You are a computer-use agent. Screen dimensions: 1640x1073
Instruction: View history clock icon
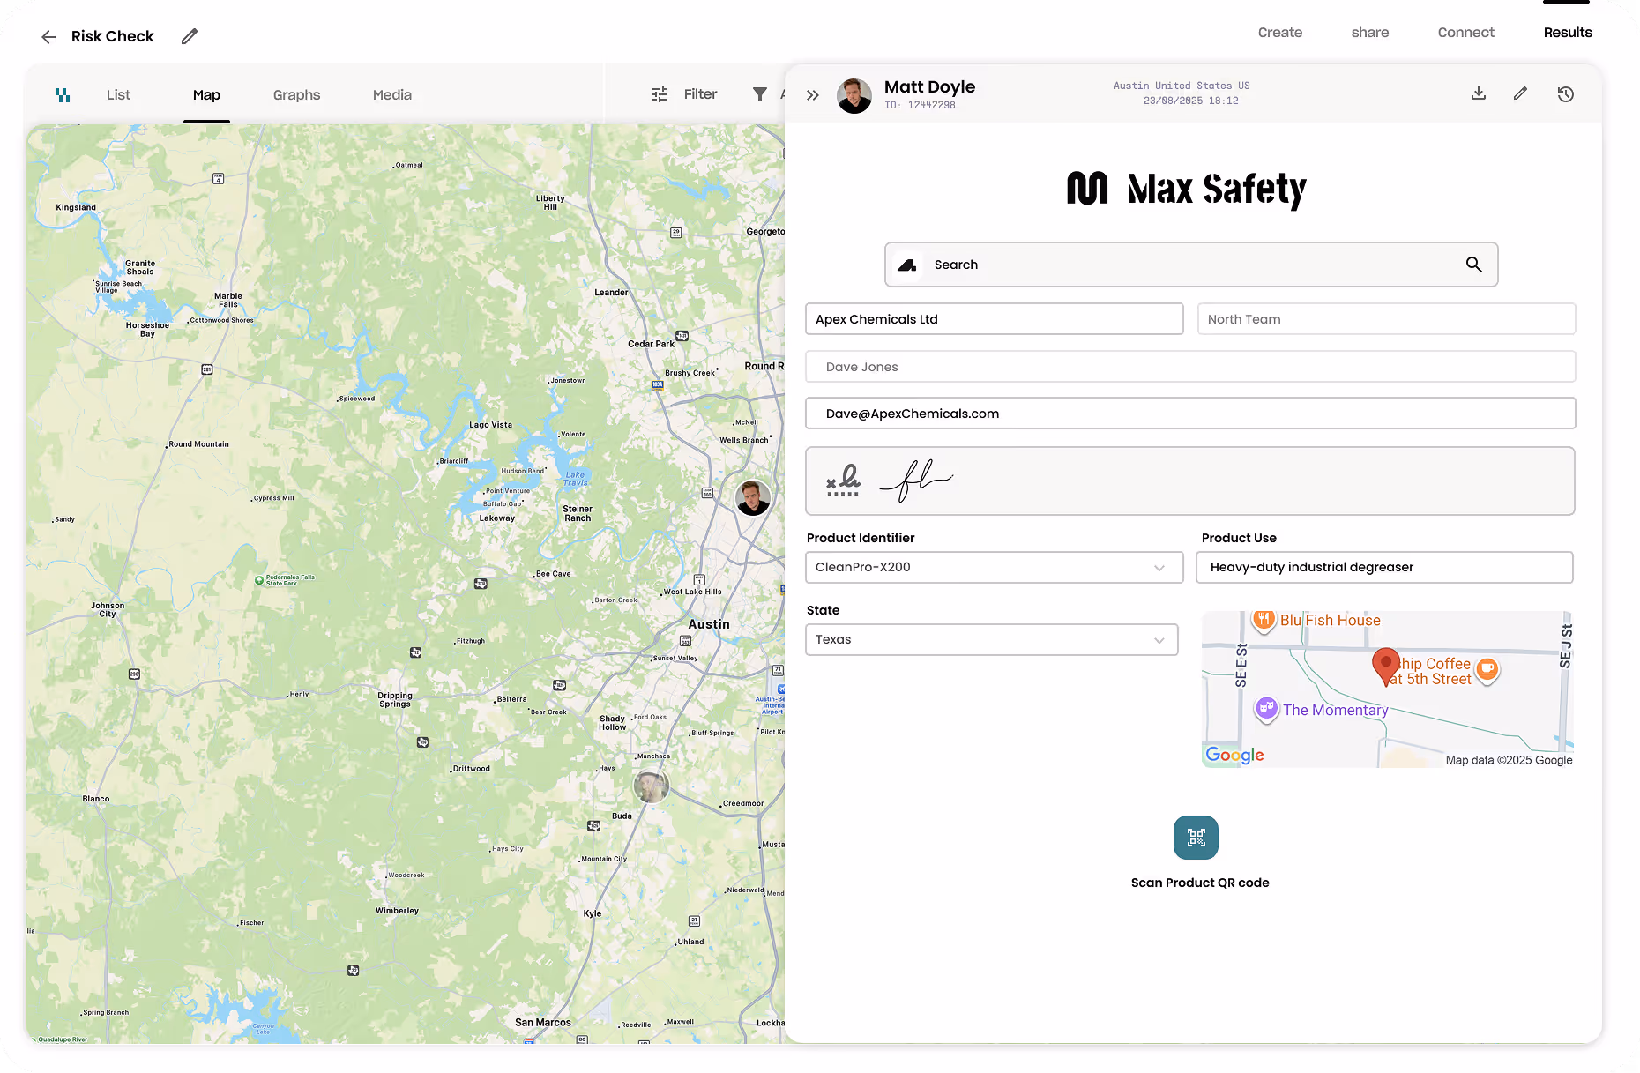coord(1565,94)
